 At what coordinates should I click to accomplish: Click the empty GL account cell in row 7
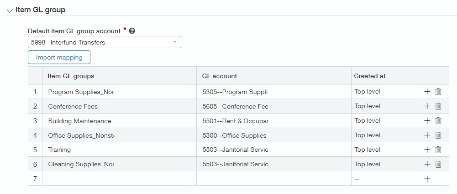point(273,179)
